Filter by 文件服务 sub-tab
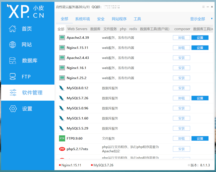 [x=110, y=29]
